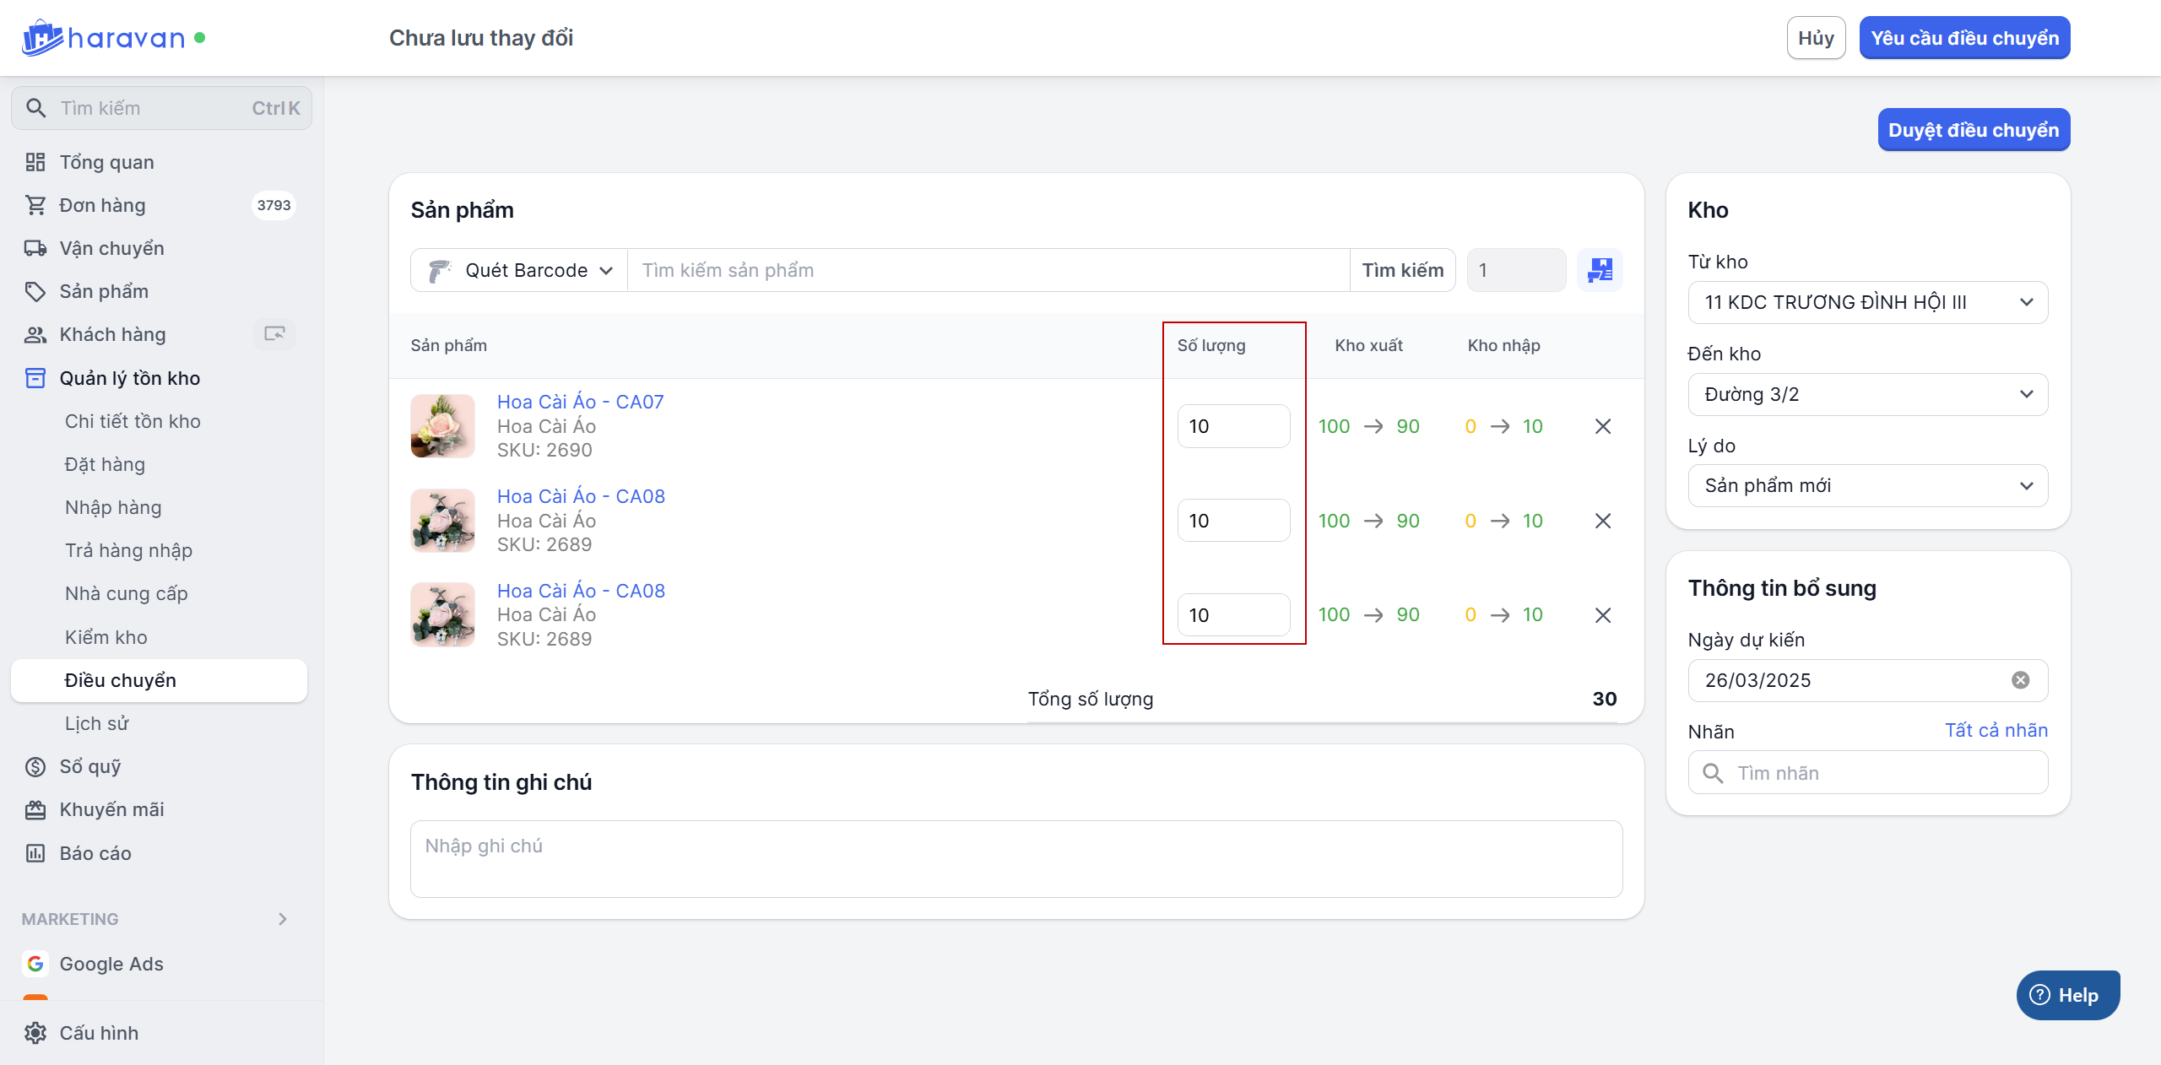Click Duyệt điều chuyển button
2161x1065 pixels.
pos(1973,130)
